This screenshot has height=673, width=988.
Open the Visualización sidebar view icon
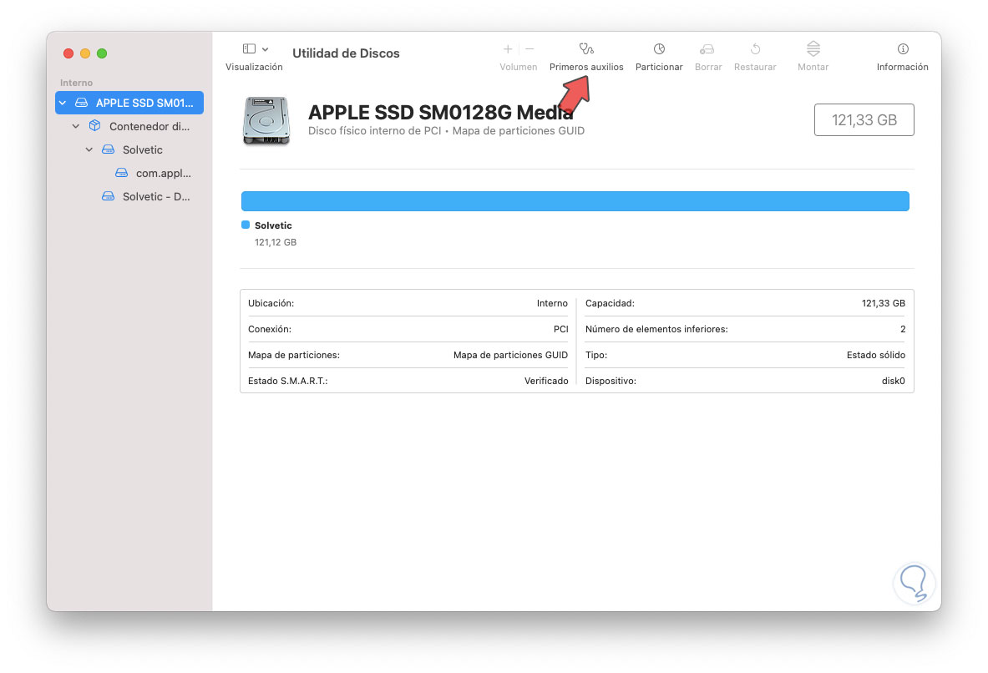pos(249,49)
